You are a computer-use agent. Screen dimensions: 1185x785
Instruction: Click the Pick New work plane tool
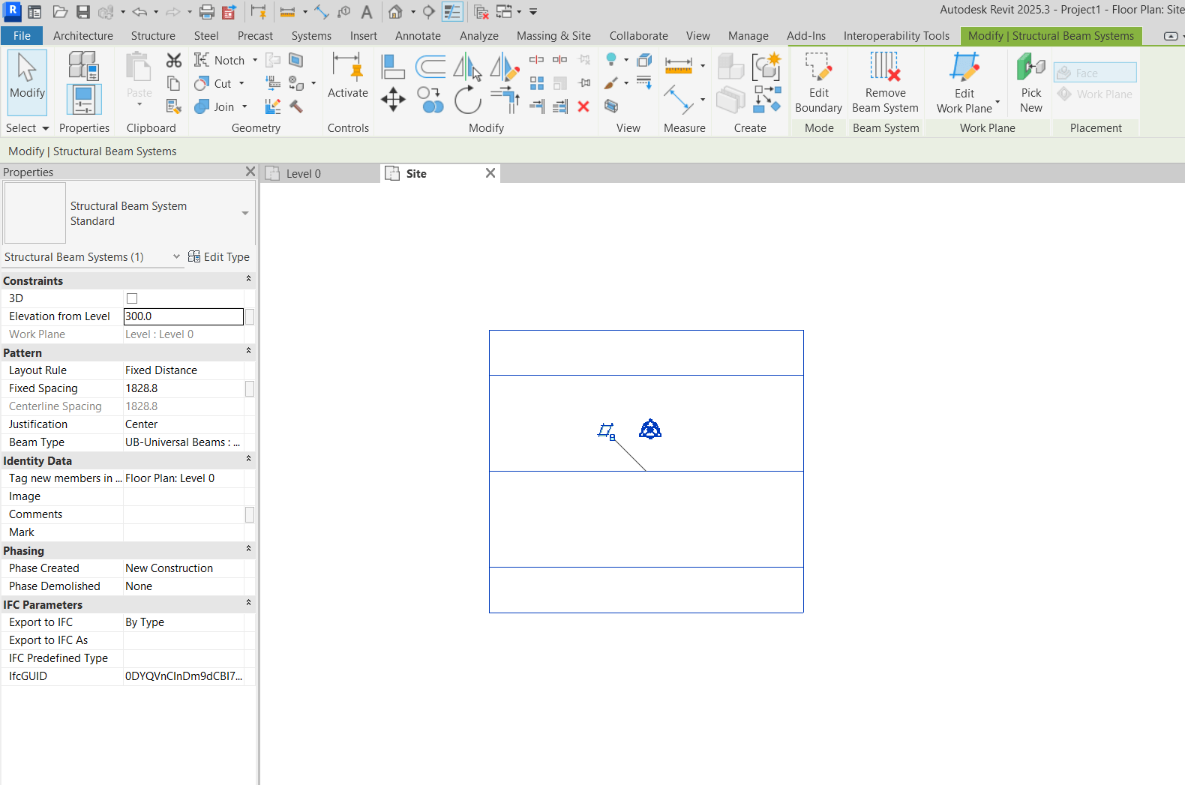pyautogui.click(x=1031, y=82)
